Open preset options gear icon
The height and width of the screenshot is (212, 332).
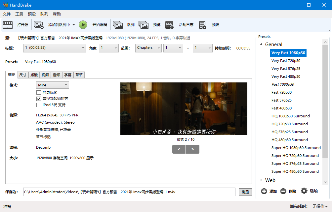click(304, 191)
